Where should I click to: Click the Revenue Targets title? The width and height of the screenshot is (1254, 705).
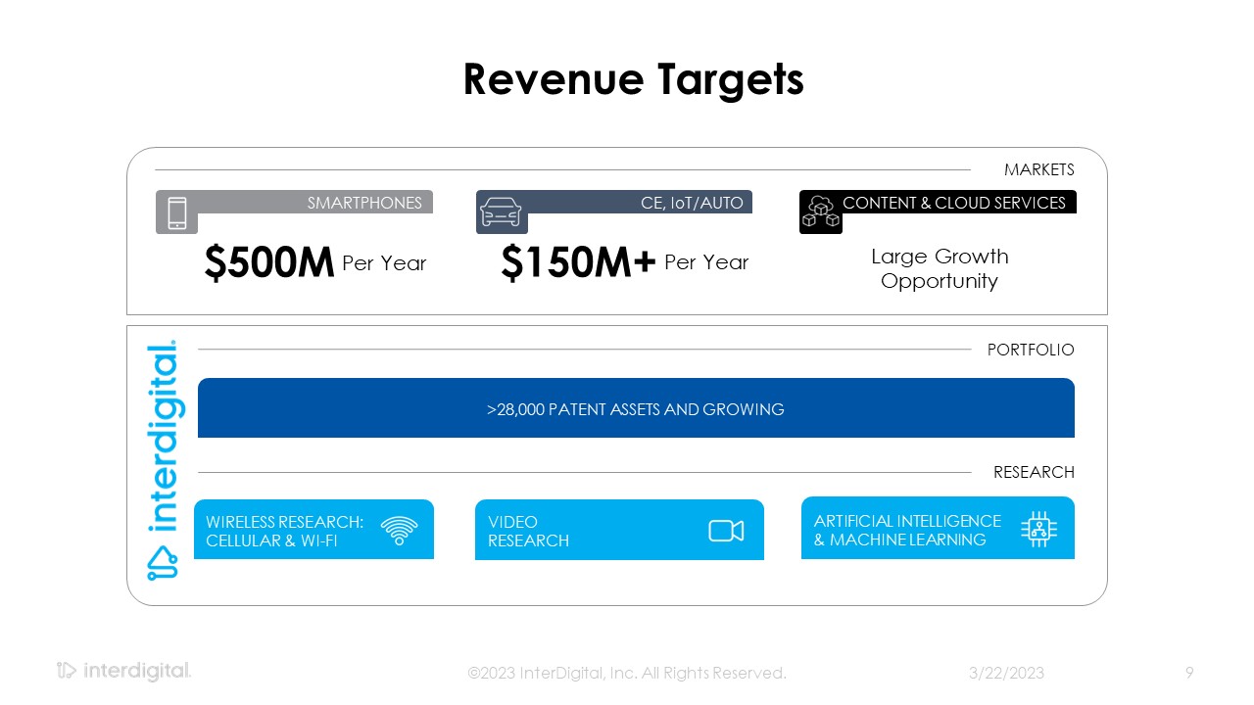(x=634, y=79)
